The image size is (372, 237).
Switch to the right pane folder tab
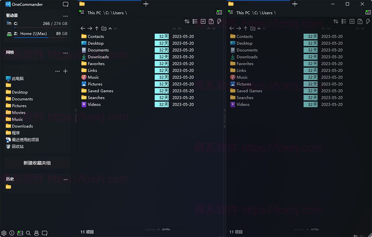coord(231,4)
